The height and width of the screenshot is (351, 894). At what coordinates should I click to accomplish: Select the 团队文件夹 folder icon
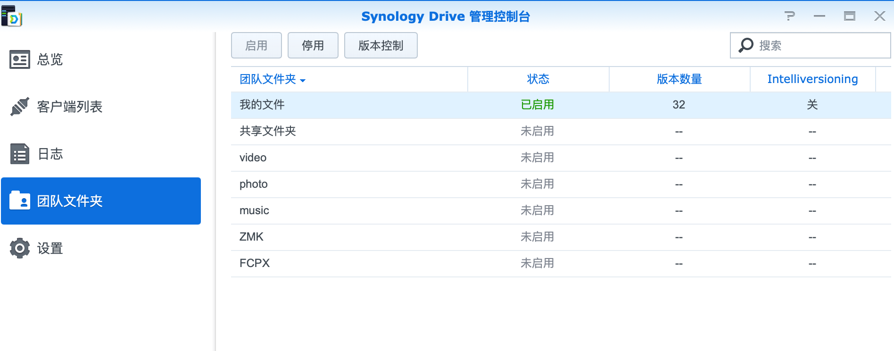20,201
